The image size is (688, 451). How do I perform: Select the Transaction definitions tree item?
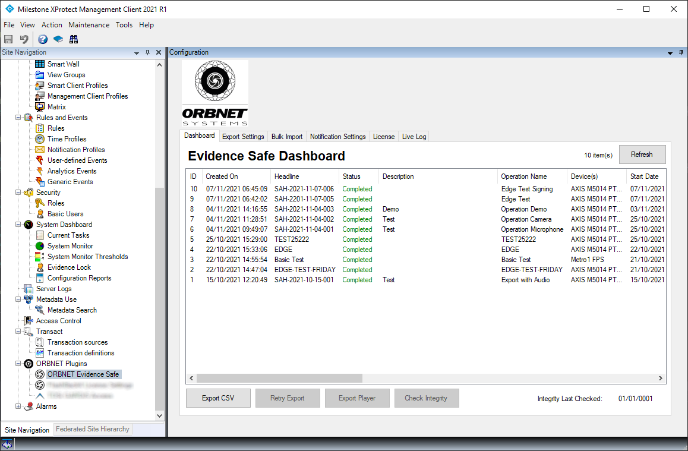pyautogui.click(x=81, y=353)
